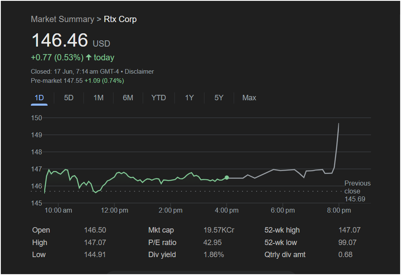The height and width of the screenshot is (275, 401).
Task: Show the 6M chart range
Action: [128, 98]
